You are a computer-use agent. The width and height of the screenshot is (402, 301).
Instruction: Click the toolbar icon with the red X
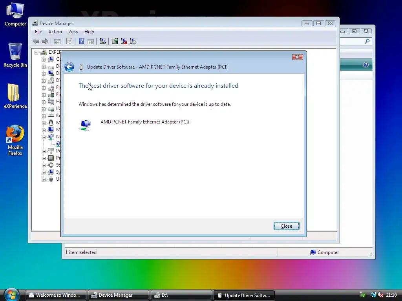coord(124,41)
